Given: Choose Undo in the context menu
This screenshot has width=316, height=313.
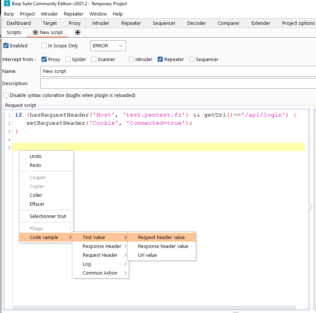Looking at the screenshot, I should coord(46,156).
